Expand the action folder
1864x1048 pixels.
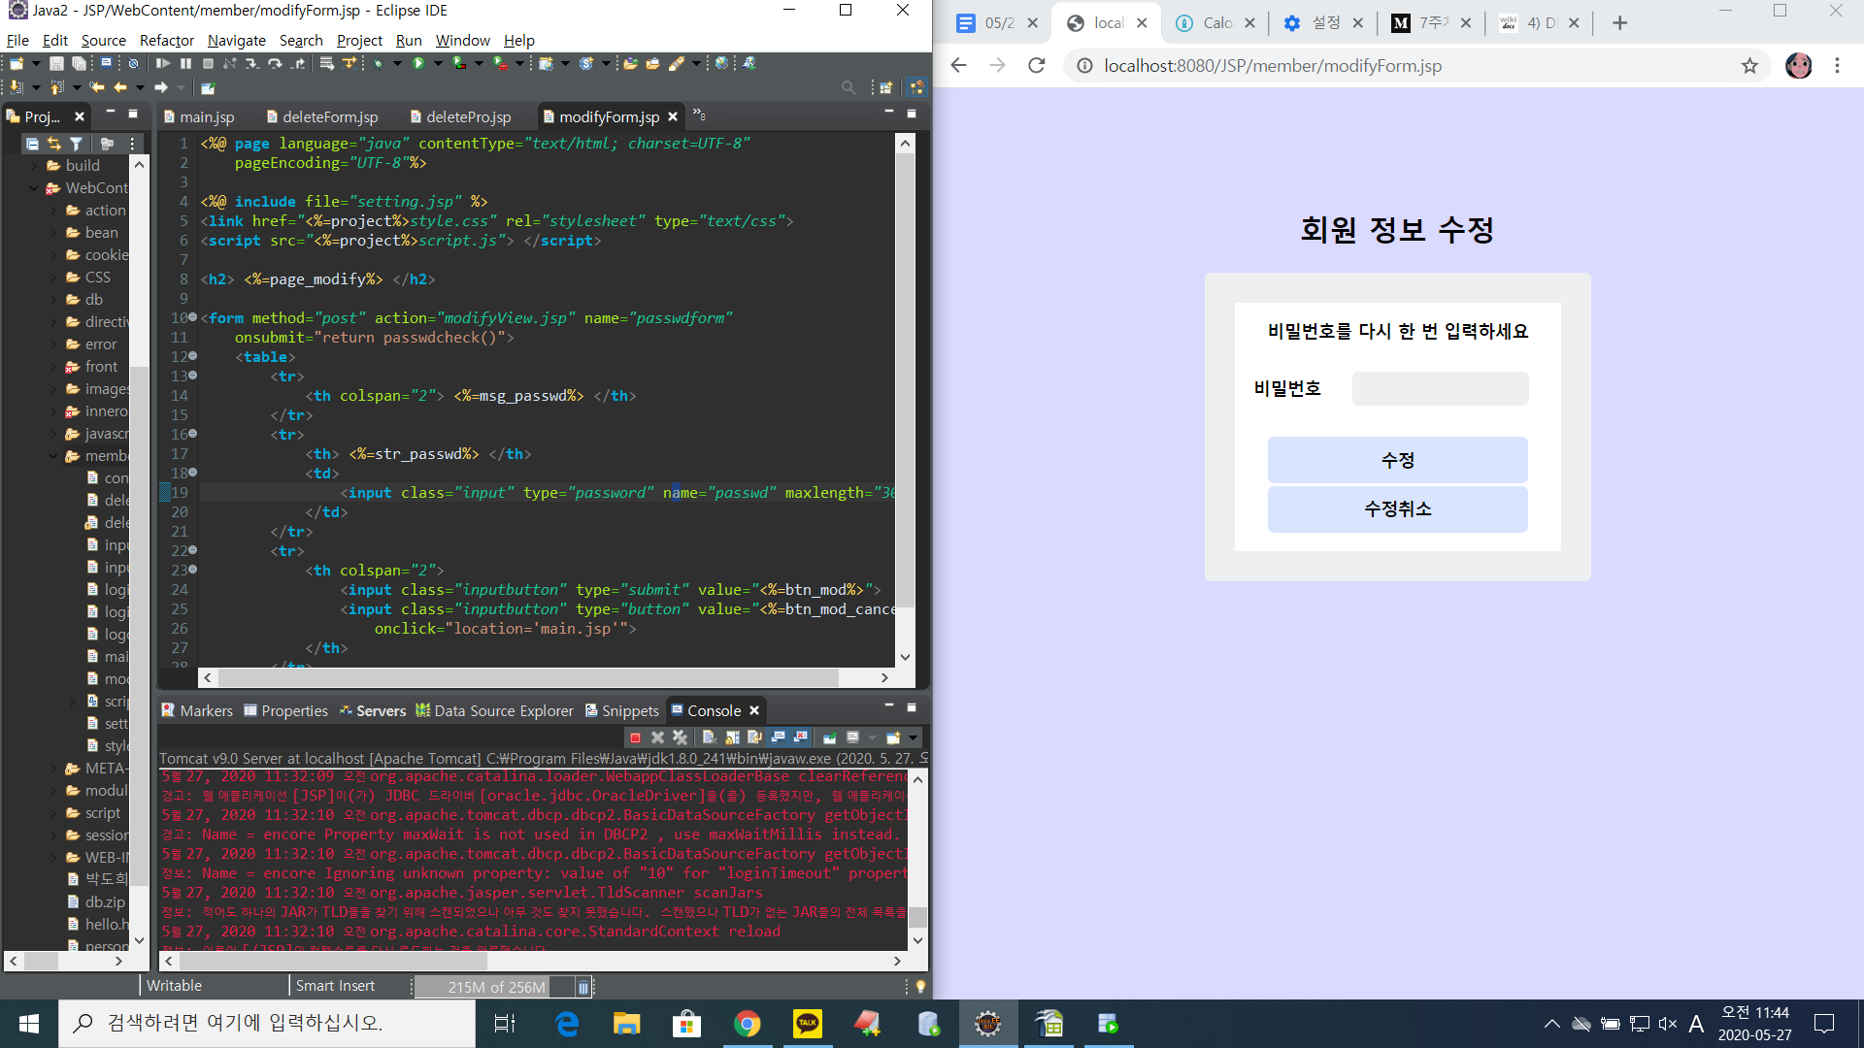pos(53,211)
